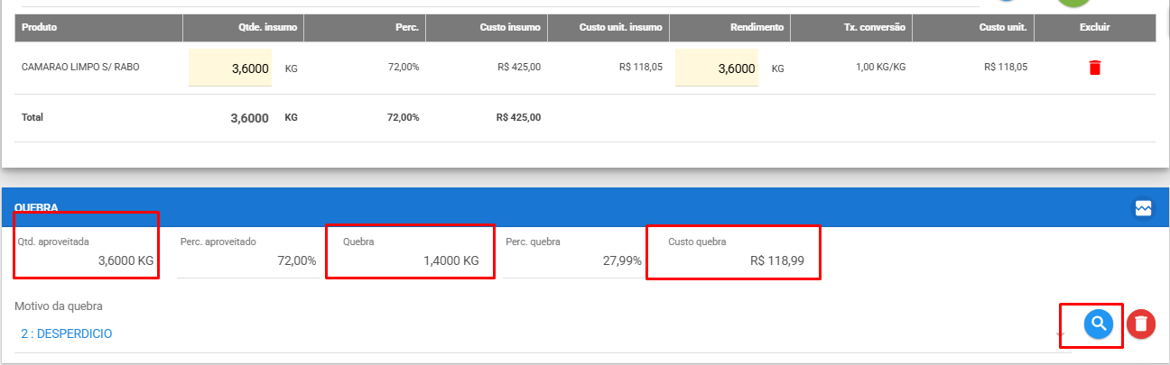Sort by the Produto column header
The width and height of the screenshot is (1170, 365).
click(x=39, y=28)
